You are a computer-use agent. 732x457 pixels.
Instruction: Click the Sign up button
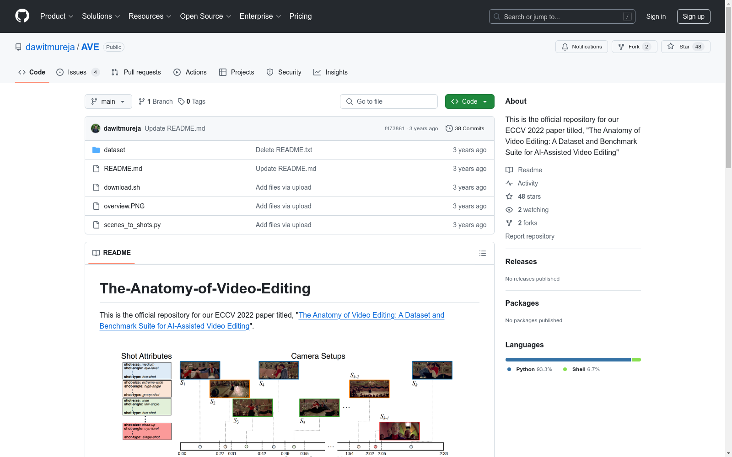pyautogui.click(x=694, y=16)
